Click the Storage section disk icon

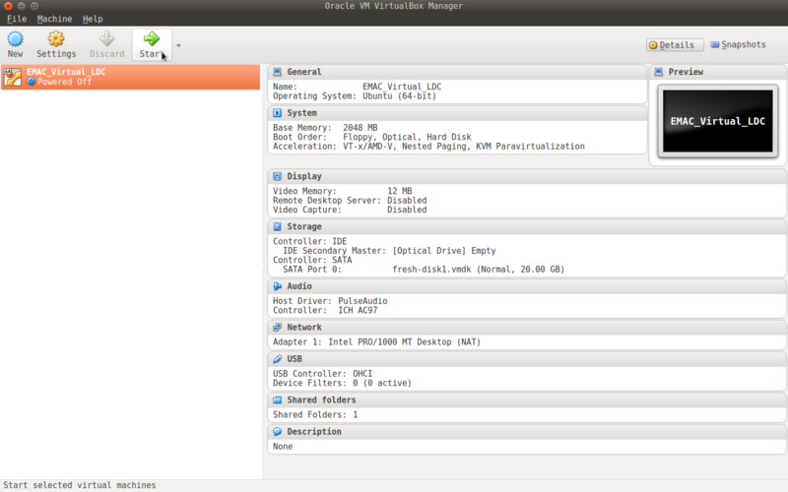click(277, 226)
